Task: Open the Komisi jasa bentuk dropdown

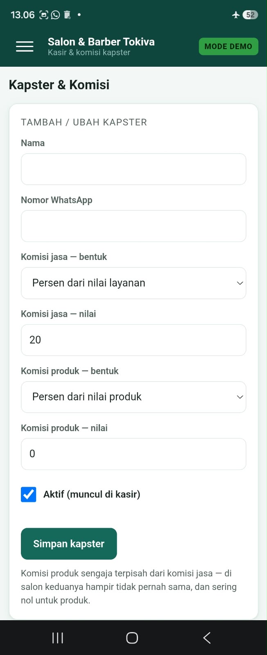Action: click(133, 283)
